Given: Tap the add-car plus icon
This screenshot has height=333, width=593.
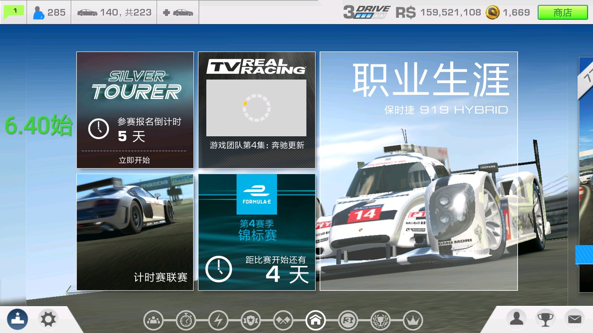Looking at the screenshot, I should pos(178,12).
